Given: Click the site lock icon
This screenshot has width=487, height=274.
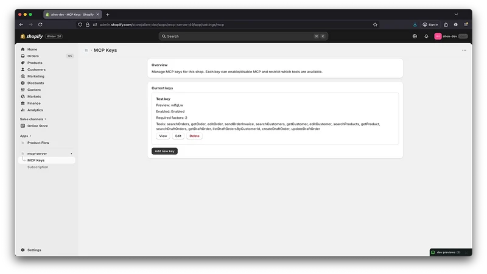Looking at the screenshot, I should click(88, 24).
